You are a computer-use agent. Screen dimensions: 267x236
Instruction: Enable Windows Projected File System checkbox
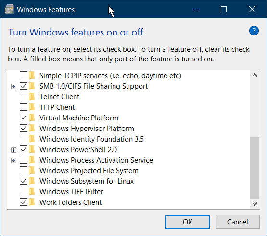24,170
